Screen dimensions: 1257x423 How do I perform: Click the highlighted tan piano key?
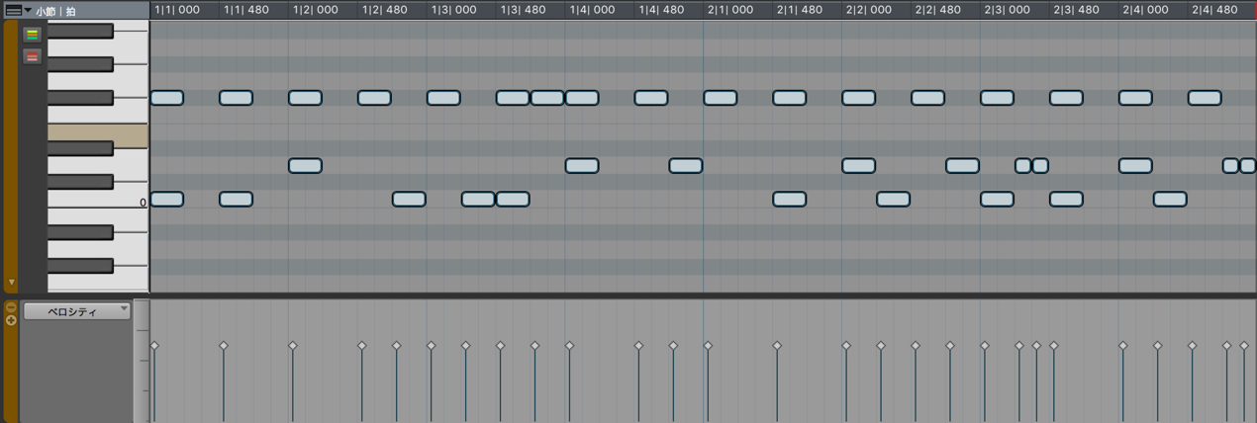[98, 135]
